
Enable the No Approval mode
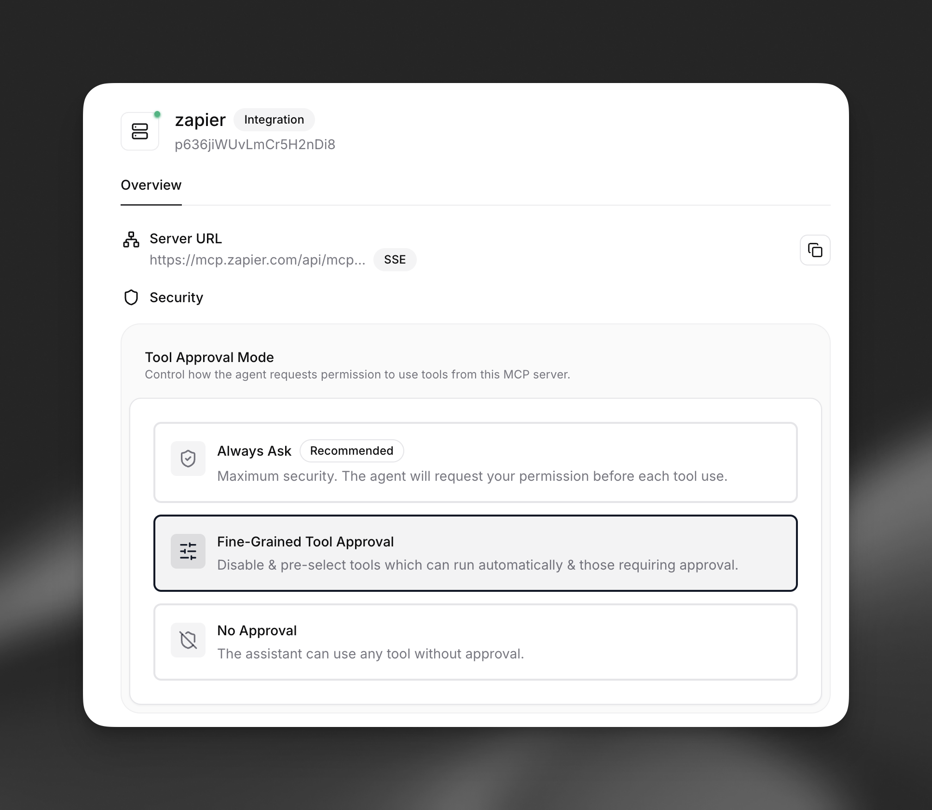click(x=475, y=642)
